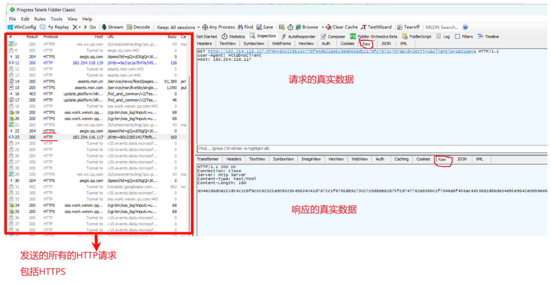Click the Any Process target icon

pos(205,27)
